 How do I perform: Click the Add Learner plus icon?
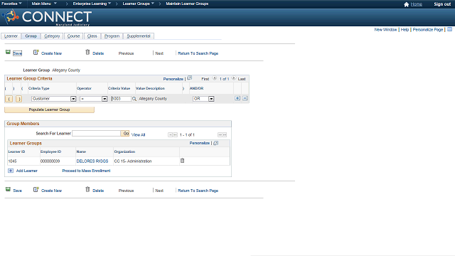11,171
